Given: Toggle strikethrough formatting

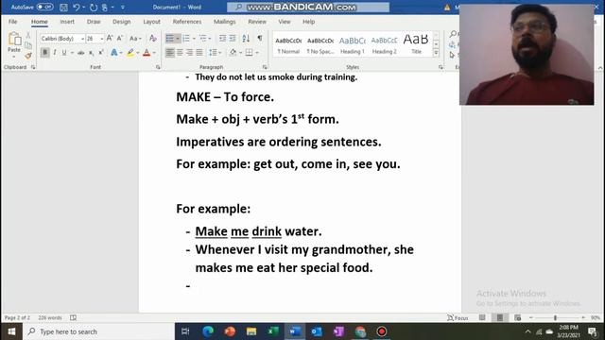Looking at the screenshot, I should click(x=80, y=53).
